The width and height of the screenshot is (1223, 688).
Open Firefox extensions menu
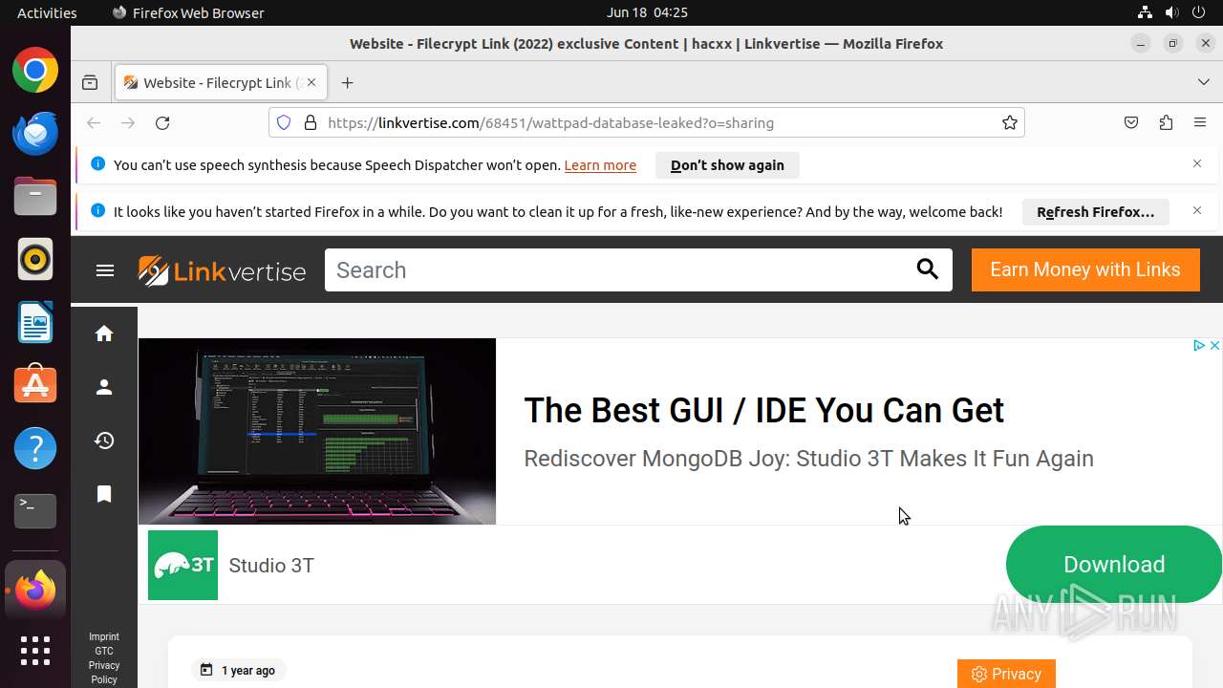click(x=1166, y=122)
